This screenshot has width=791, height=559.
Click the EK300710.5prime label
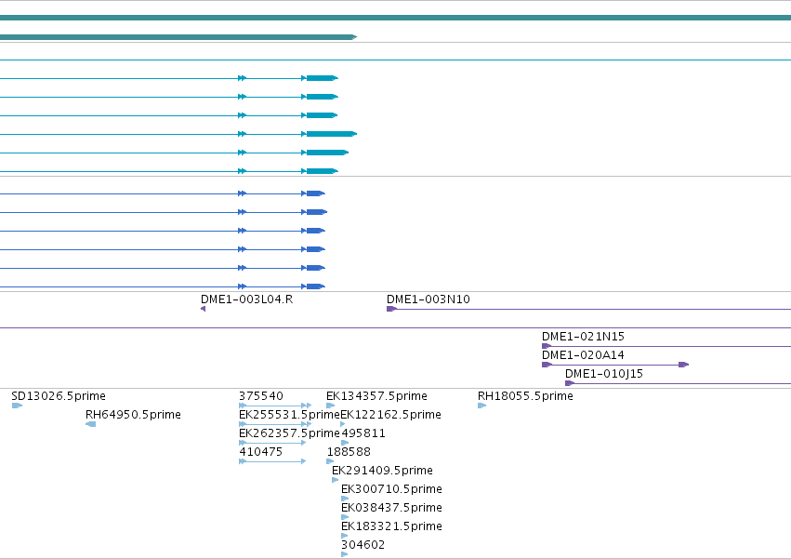pyautogui.click(x=391, y=489)
